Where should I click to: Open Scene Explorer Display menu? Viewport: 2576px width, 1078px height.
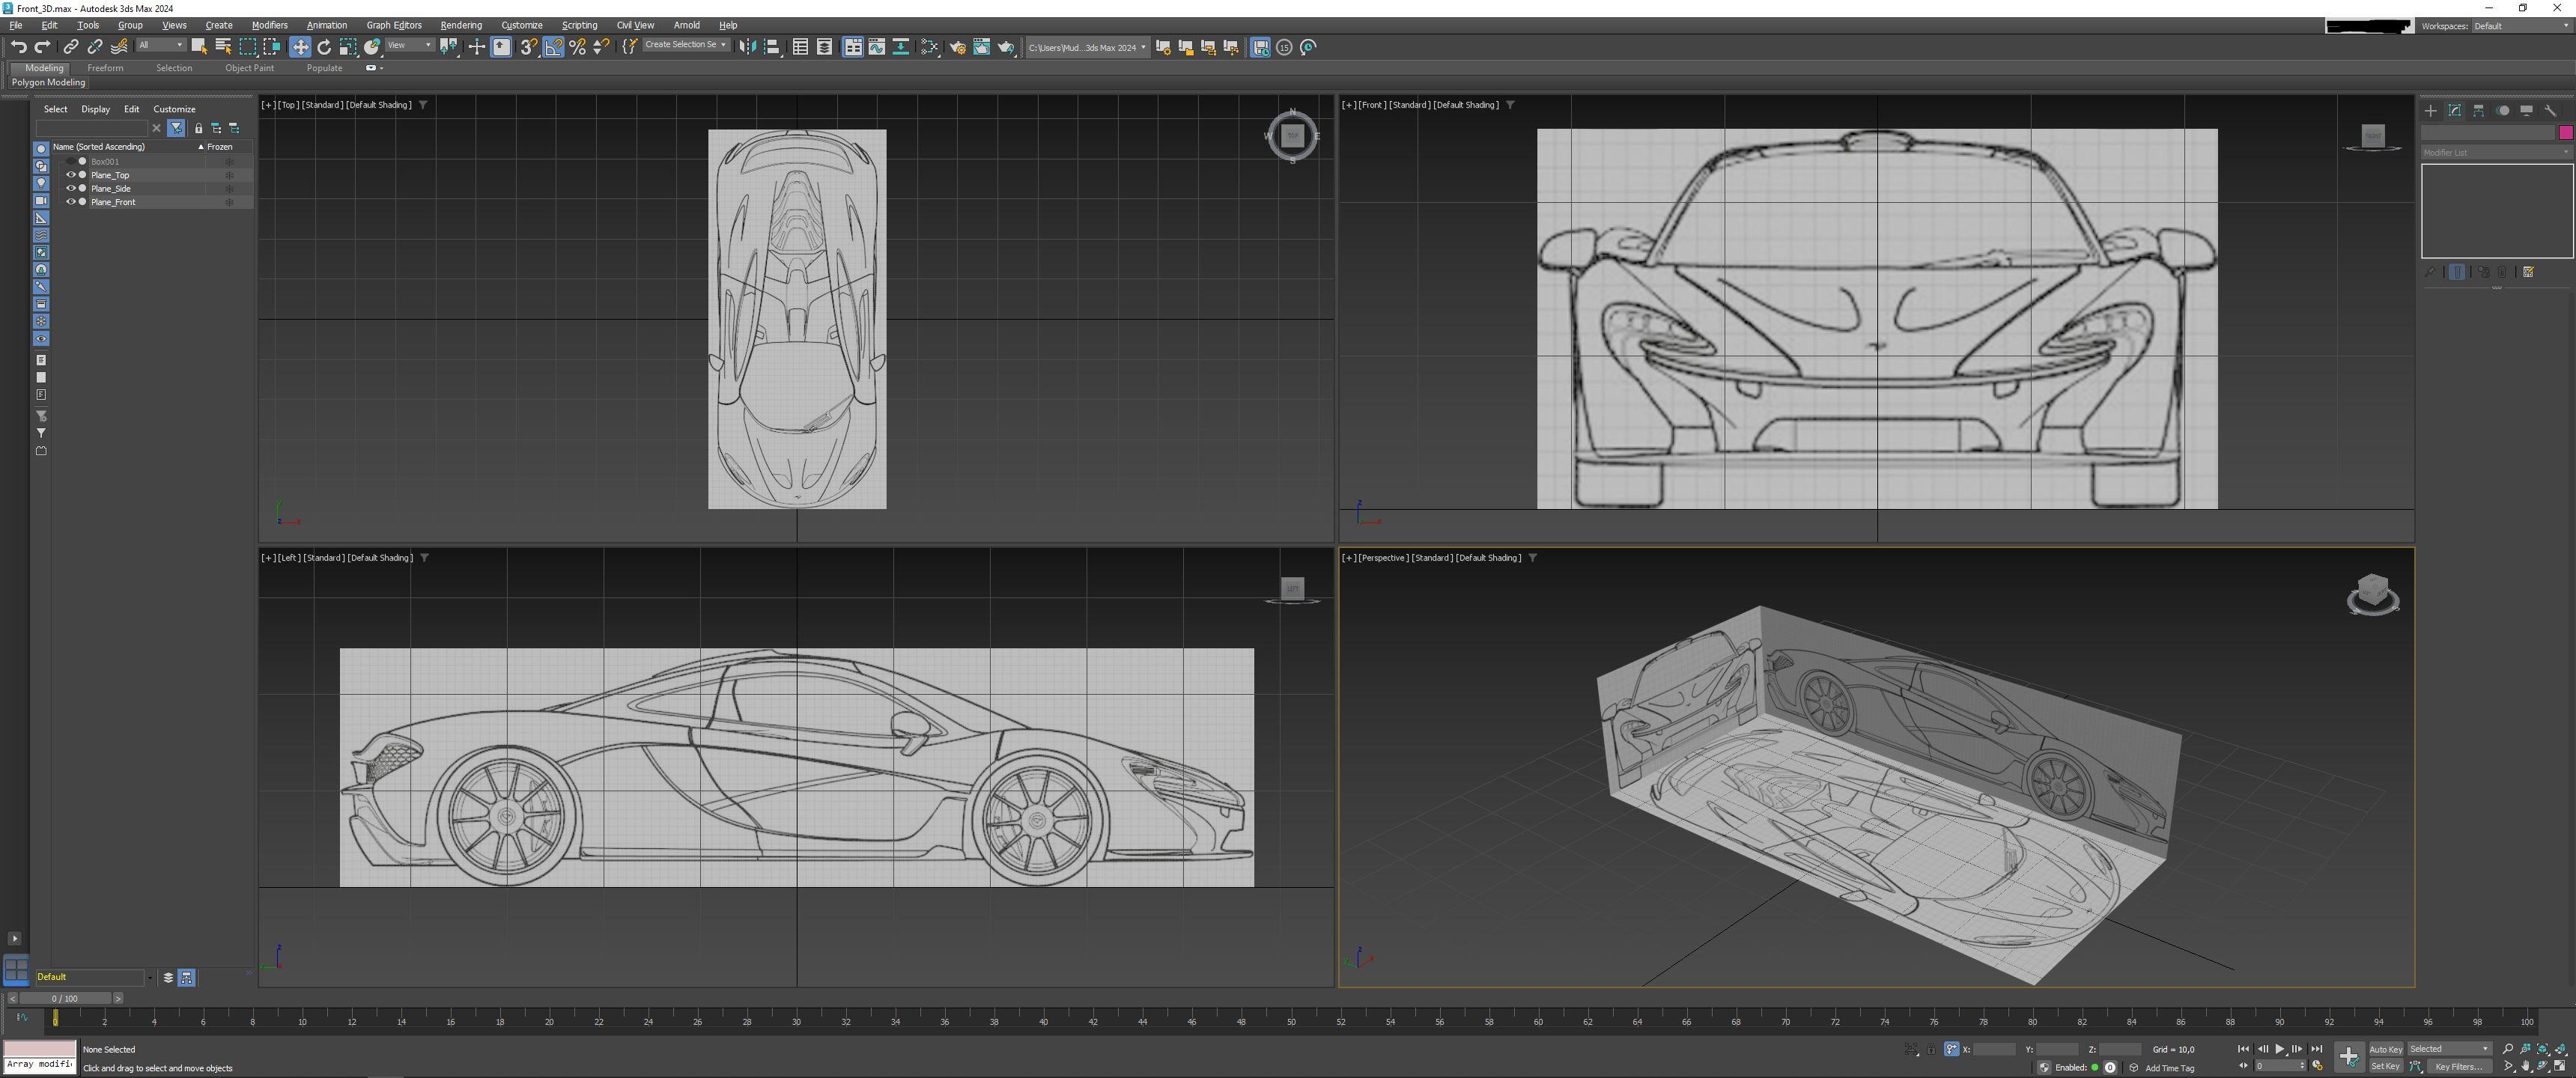pyautogui.click(x=95, y=109)
